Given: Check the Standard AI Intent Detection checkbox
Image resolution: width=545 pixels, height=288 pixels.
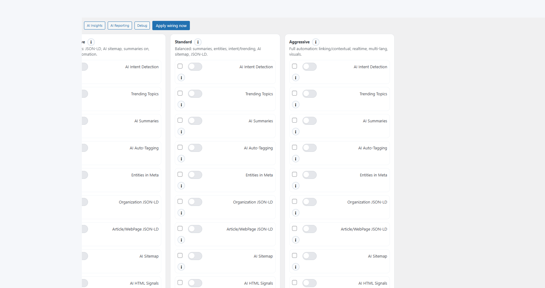Looking at the screenshot, I should pyautogui.click(x=180, y=66).
